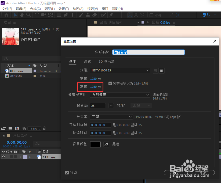The height and width of the screenshot is (183, 221).
Task: Open the 分辨率 完整 dropdown
Action: click(111, 117)
